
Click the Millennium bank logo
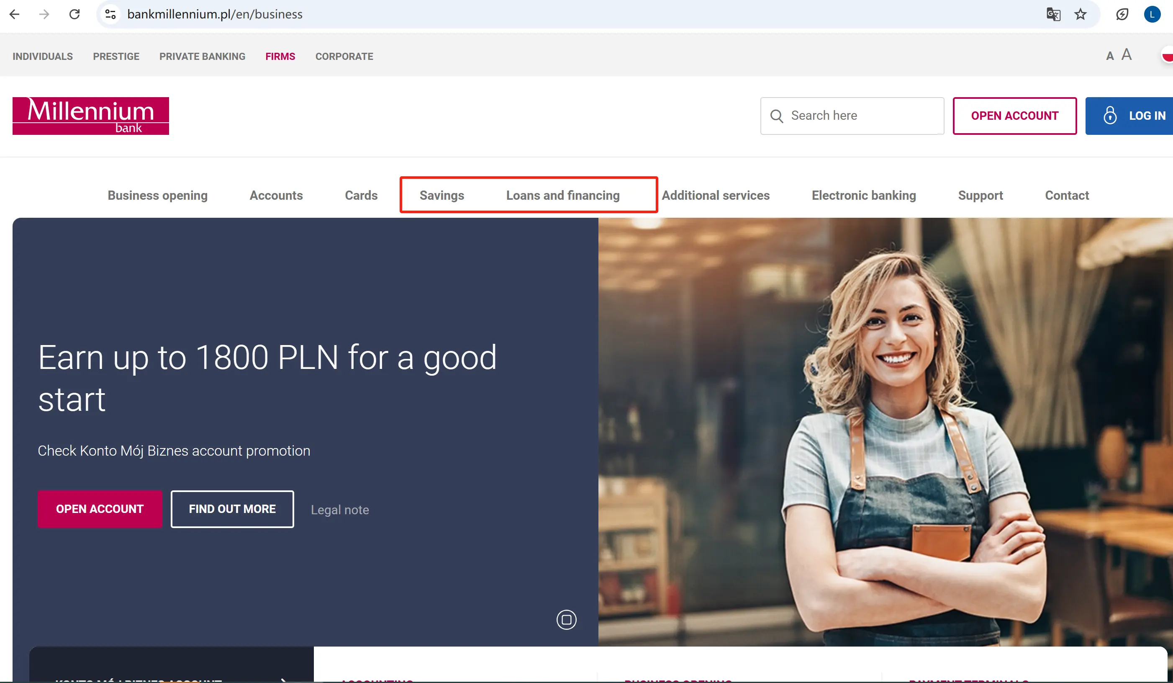(91, 116)
